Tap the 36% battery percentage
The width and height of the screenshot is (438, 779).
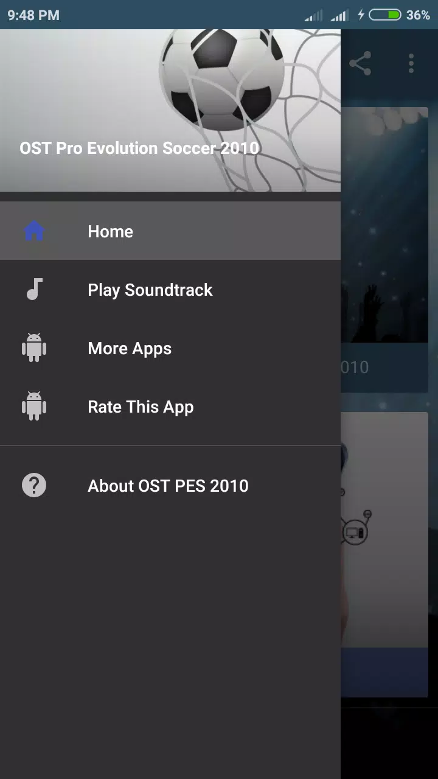coord(418,15)
